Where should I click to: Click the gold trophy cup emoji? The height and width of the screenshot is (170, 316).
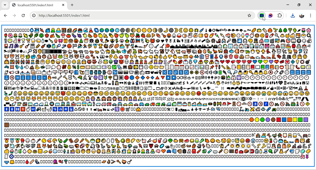100,46
